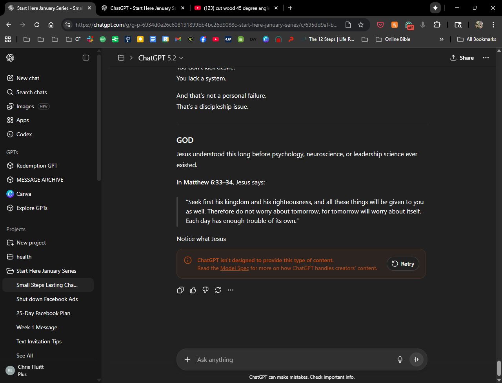Open more options under response
The height and width of the screenshot is (383, 502).
[231, 290]
